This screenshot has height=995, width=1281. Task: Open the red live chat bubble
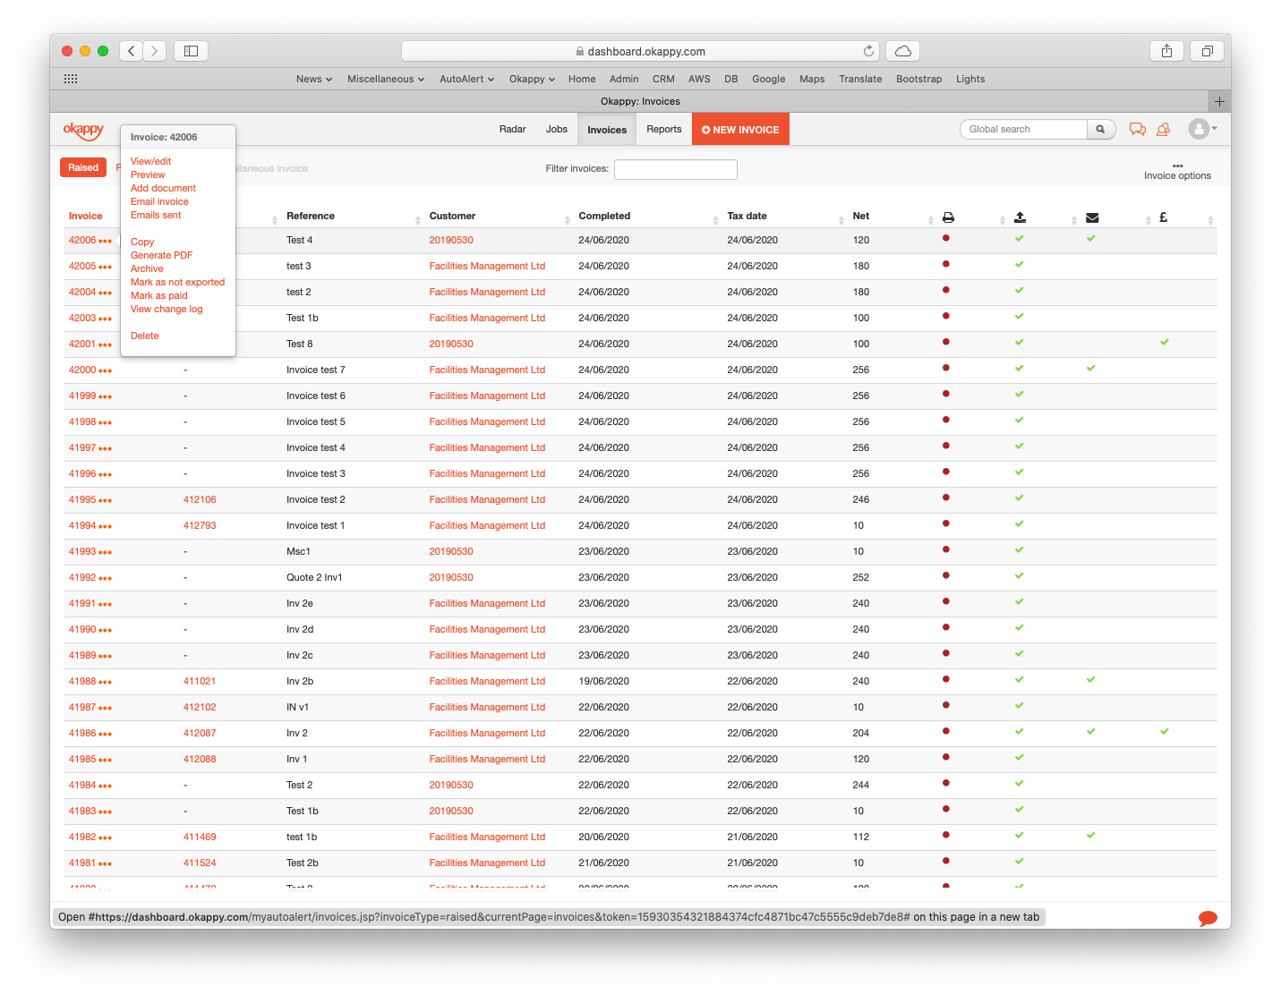pyautogui.click(x=1208, y=917)
